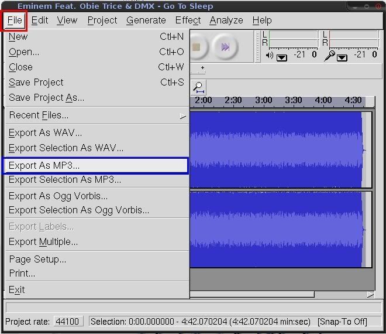Select the Close menu entry
386x334 pixels.
tap(96, 67)
